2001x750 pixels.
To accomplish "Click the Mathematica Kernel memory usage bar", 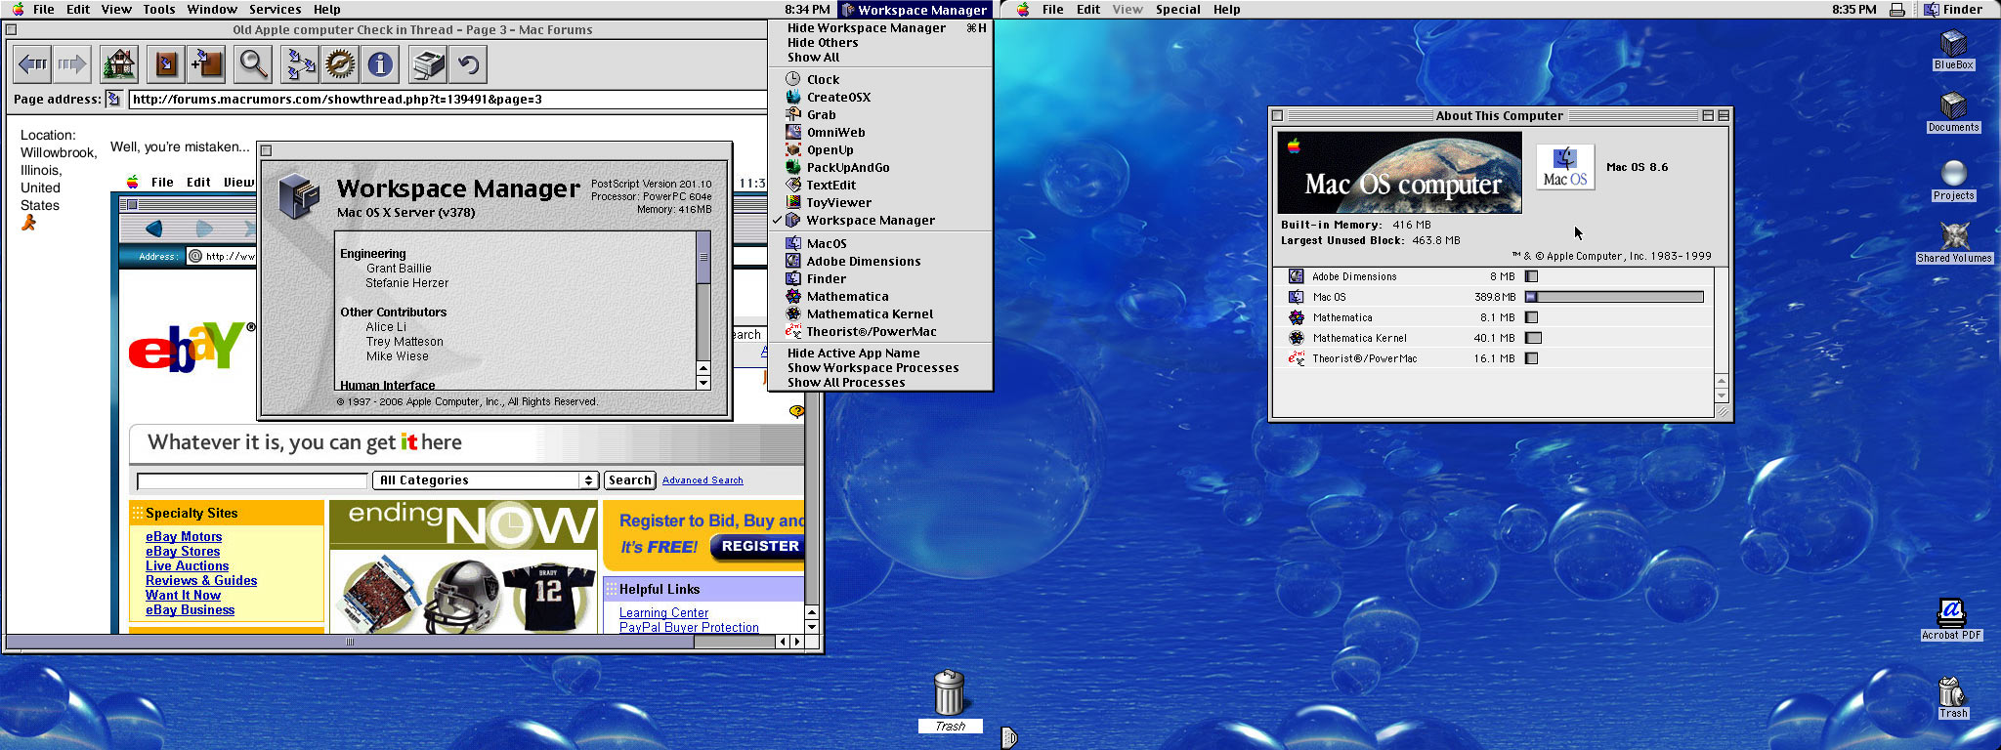I will point(1533,338).
